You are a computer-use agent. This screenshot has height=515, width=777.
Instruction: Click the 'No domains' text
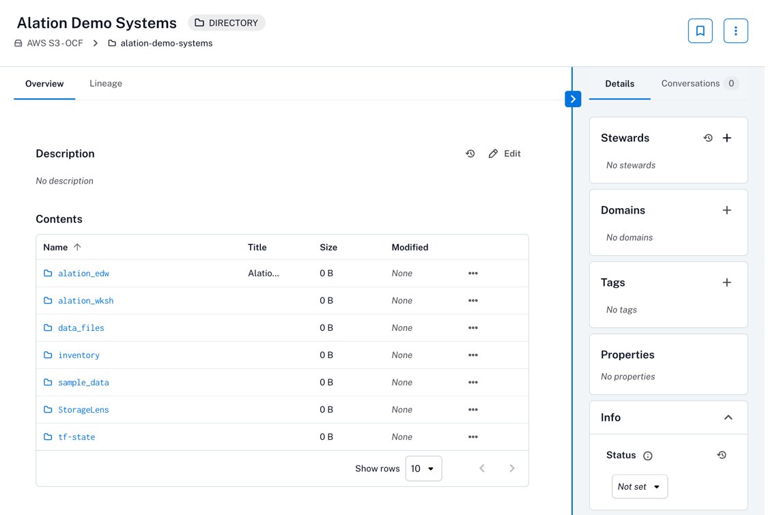630,237
